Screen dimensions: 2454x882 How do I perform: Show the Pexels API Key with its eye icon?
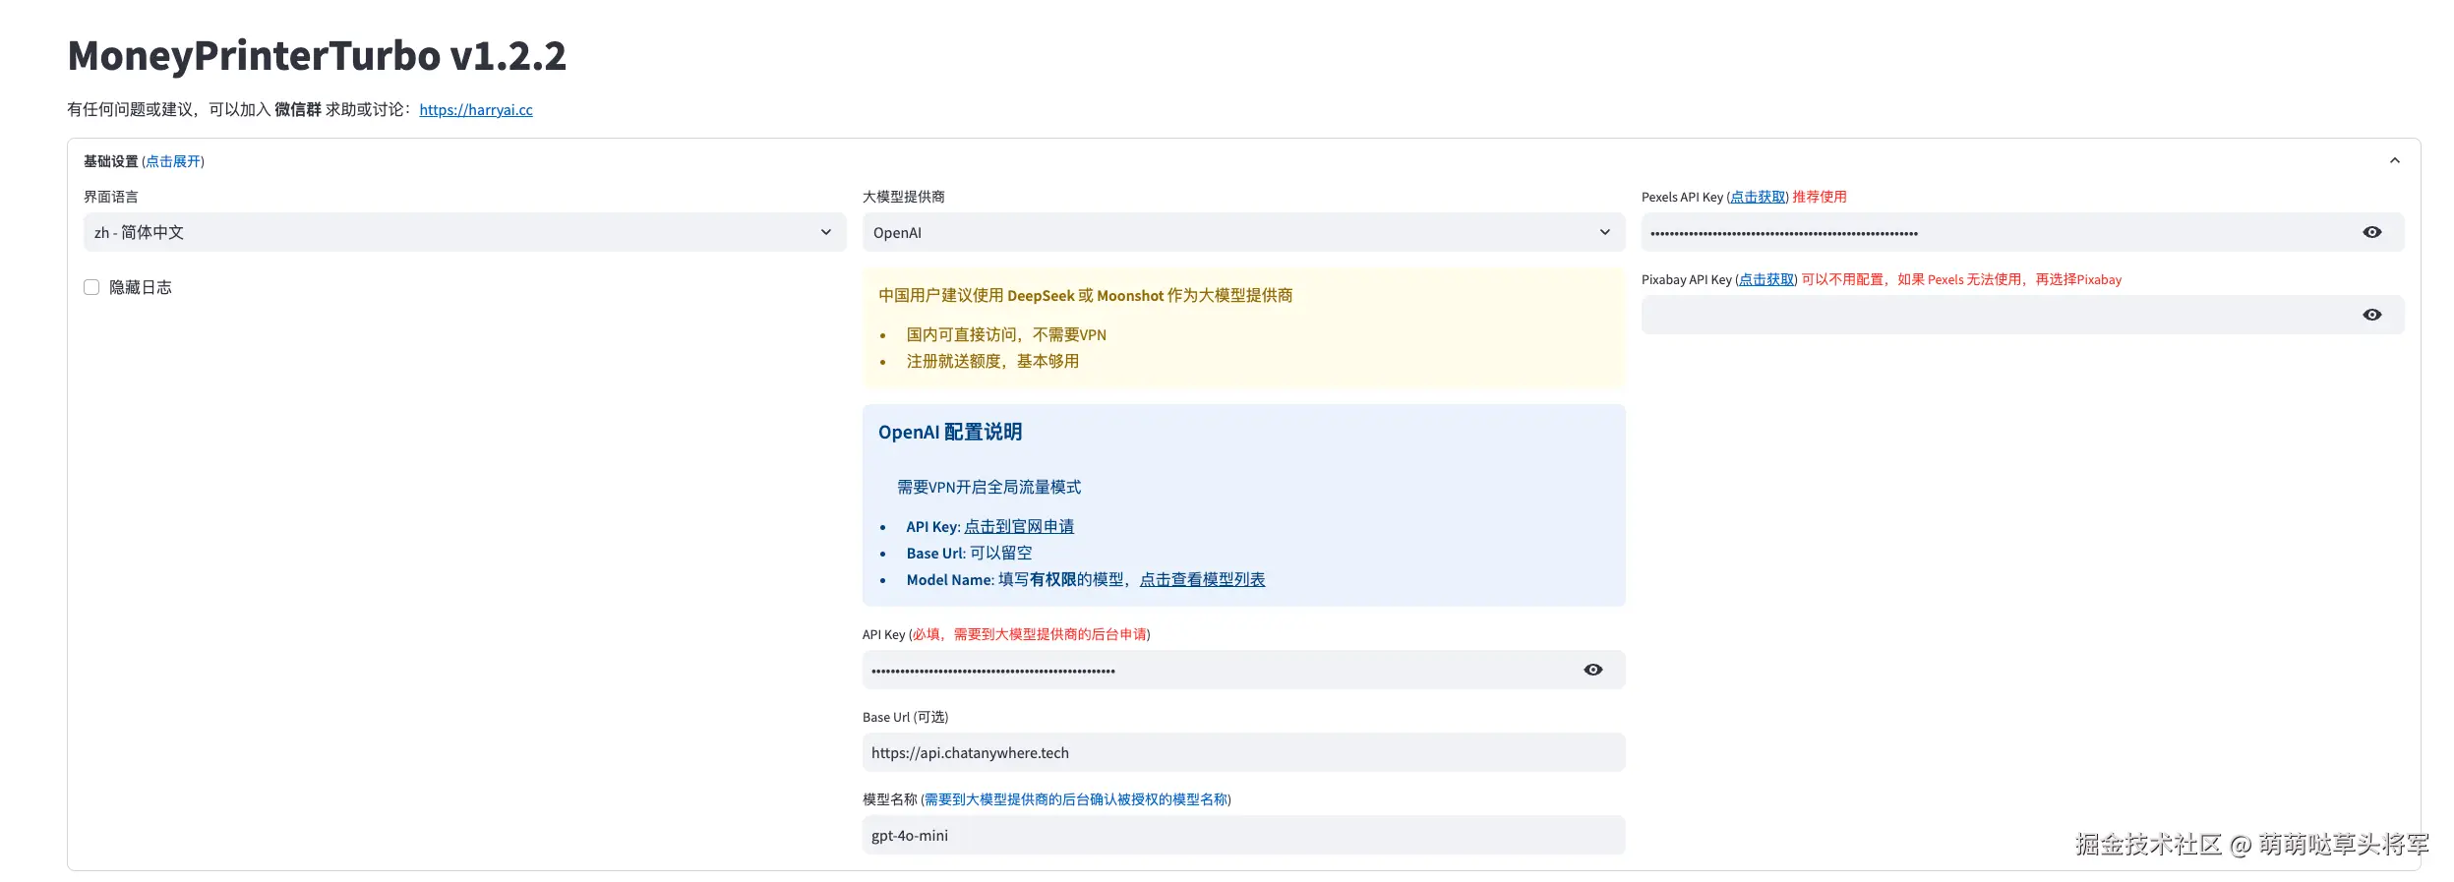(2371, 232)
